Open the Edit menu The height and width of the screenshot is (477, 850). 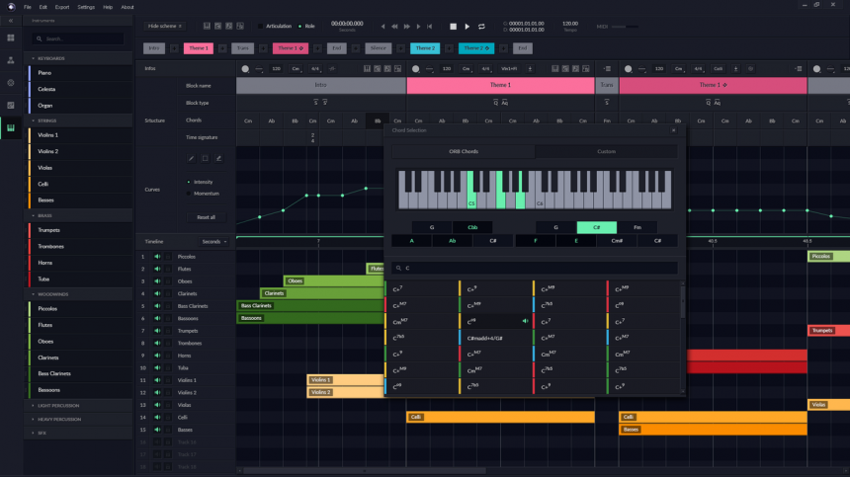coord(42,7)
